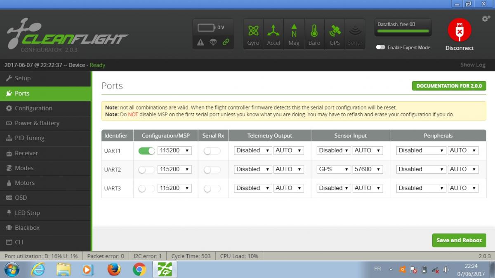495x278 pixels.
Task: Click the Accel sensor icon
Action: [273, 31]
